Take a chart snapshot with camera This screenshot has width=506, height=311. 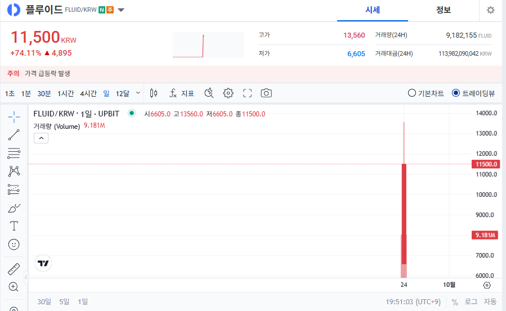[266, 93]
